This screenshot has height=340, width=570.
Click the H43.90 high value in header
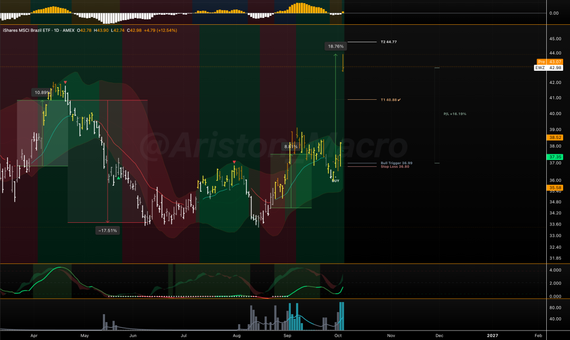(101, 31)
